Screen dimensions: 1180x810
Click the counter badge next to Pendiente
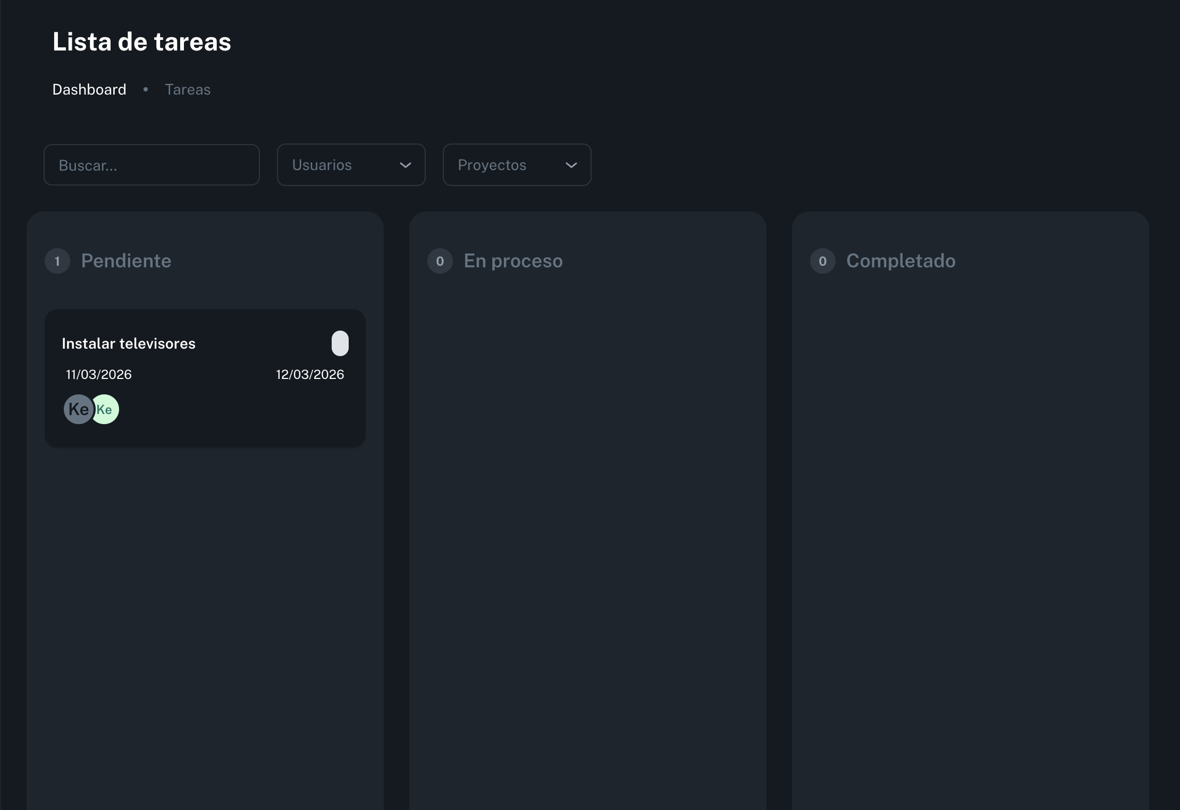(x=57, y=261)
